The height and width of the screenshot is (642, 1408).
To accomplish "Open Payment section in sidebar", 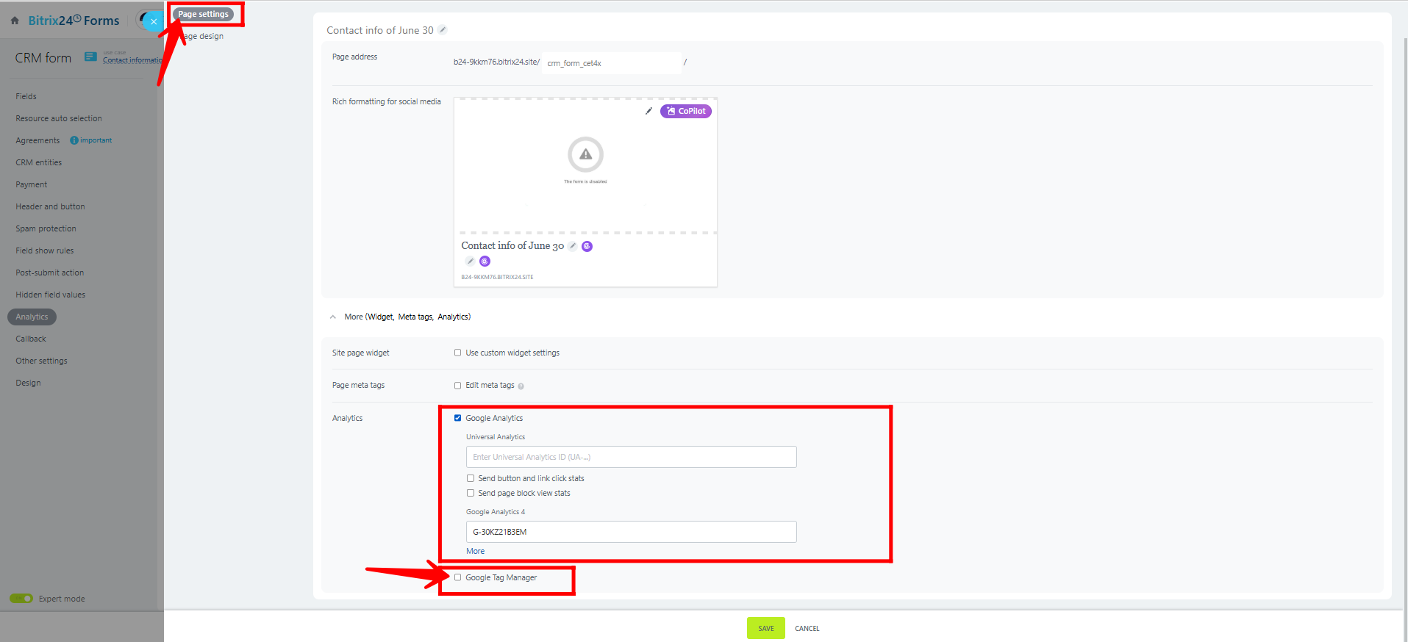I will point(32,184).
